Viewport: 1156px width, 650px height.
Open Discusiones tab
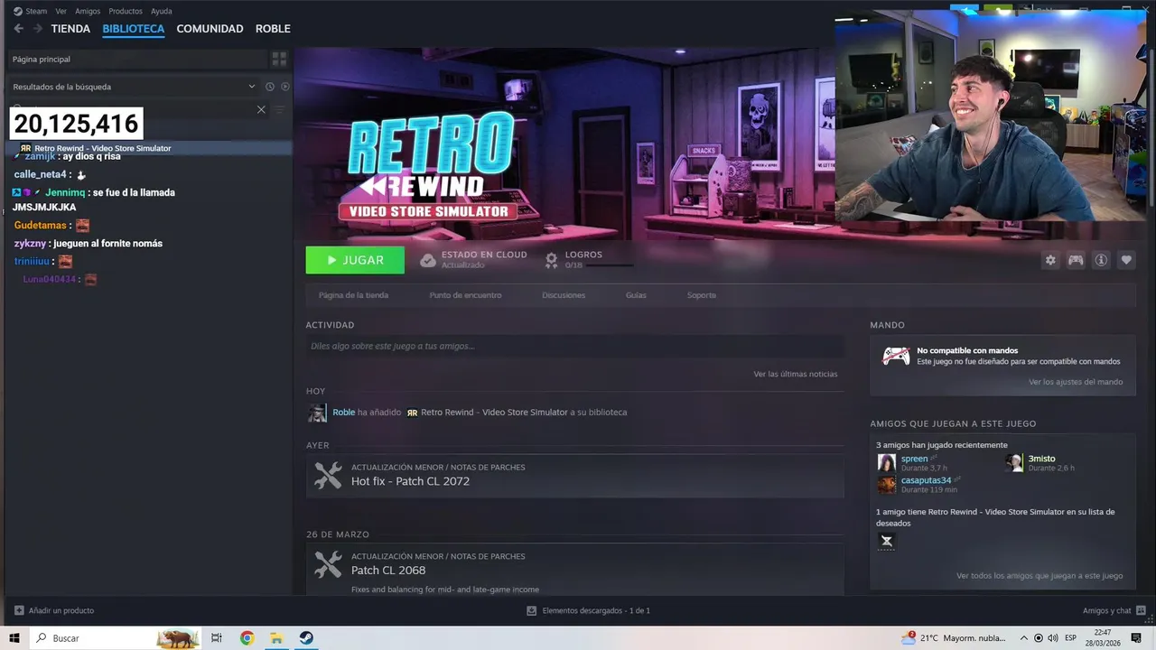(x=564, y=295)
